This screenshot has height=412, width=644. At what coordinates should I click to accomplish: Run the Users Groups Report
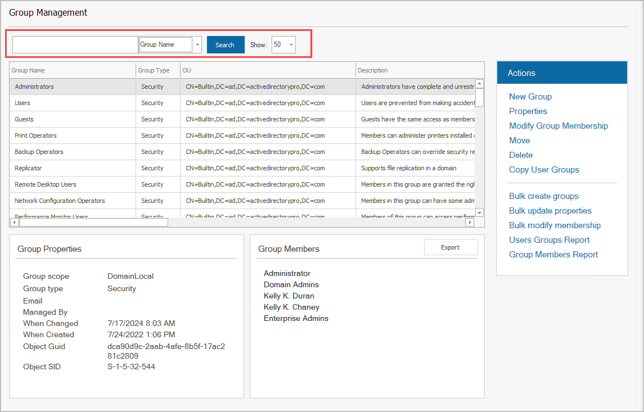(549, 240)
